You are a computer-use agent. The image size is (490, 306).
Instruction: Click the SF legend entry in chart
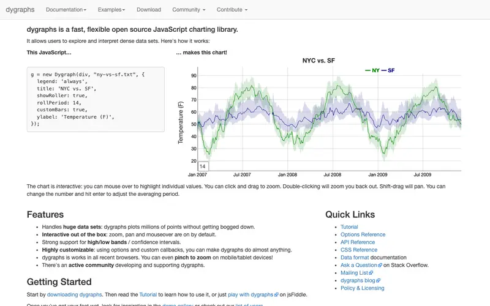tap(388, 70)
